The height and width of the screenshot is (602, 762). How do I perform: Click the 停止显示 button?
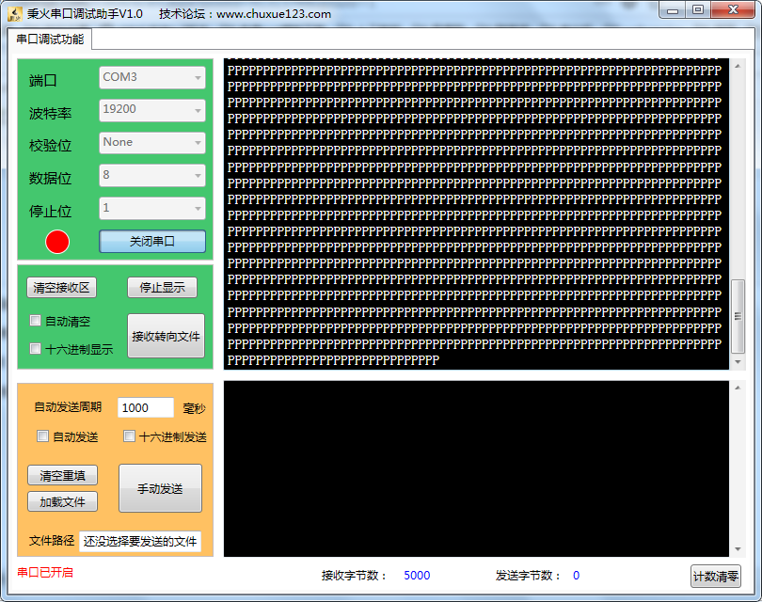tap(163, 288)
